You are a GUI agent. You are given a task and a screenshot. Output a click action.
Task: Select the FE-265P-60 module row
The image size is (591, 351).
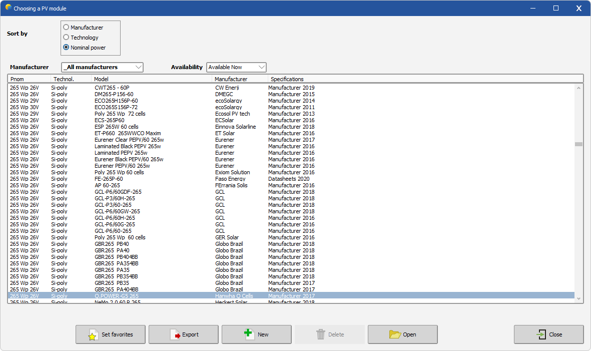coord(291,179)
